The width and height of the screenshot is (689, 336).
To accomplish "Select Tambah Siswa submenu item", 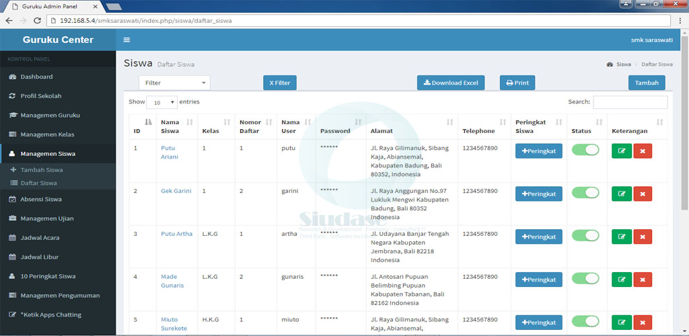I will click(x=42, y=170).
